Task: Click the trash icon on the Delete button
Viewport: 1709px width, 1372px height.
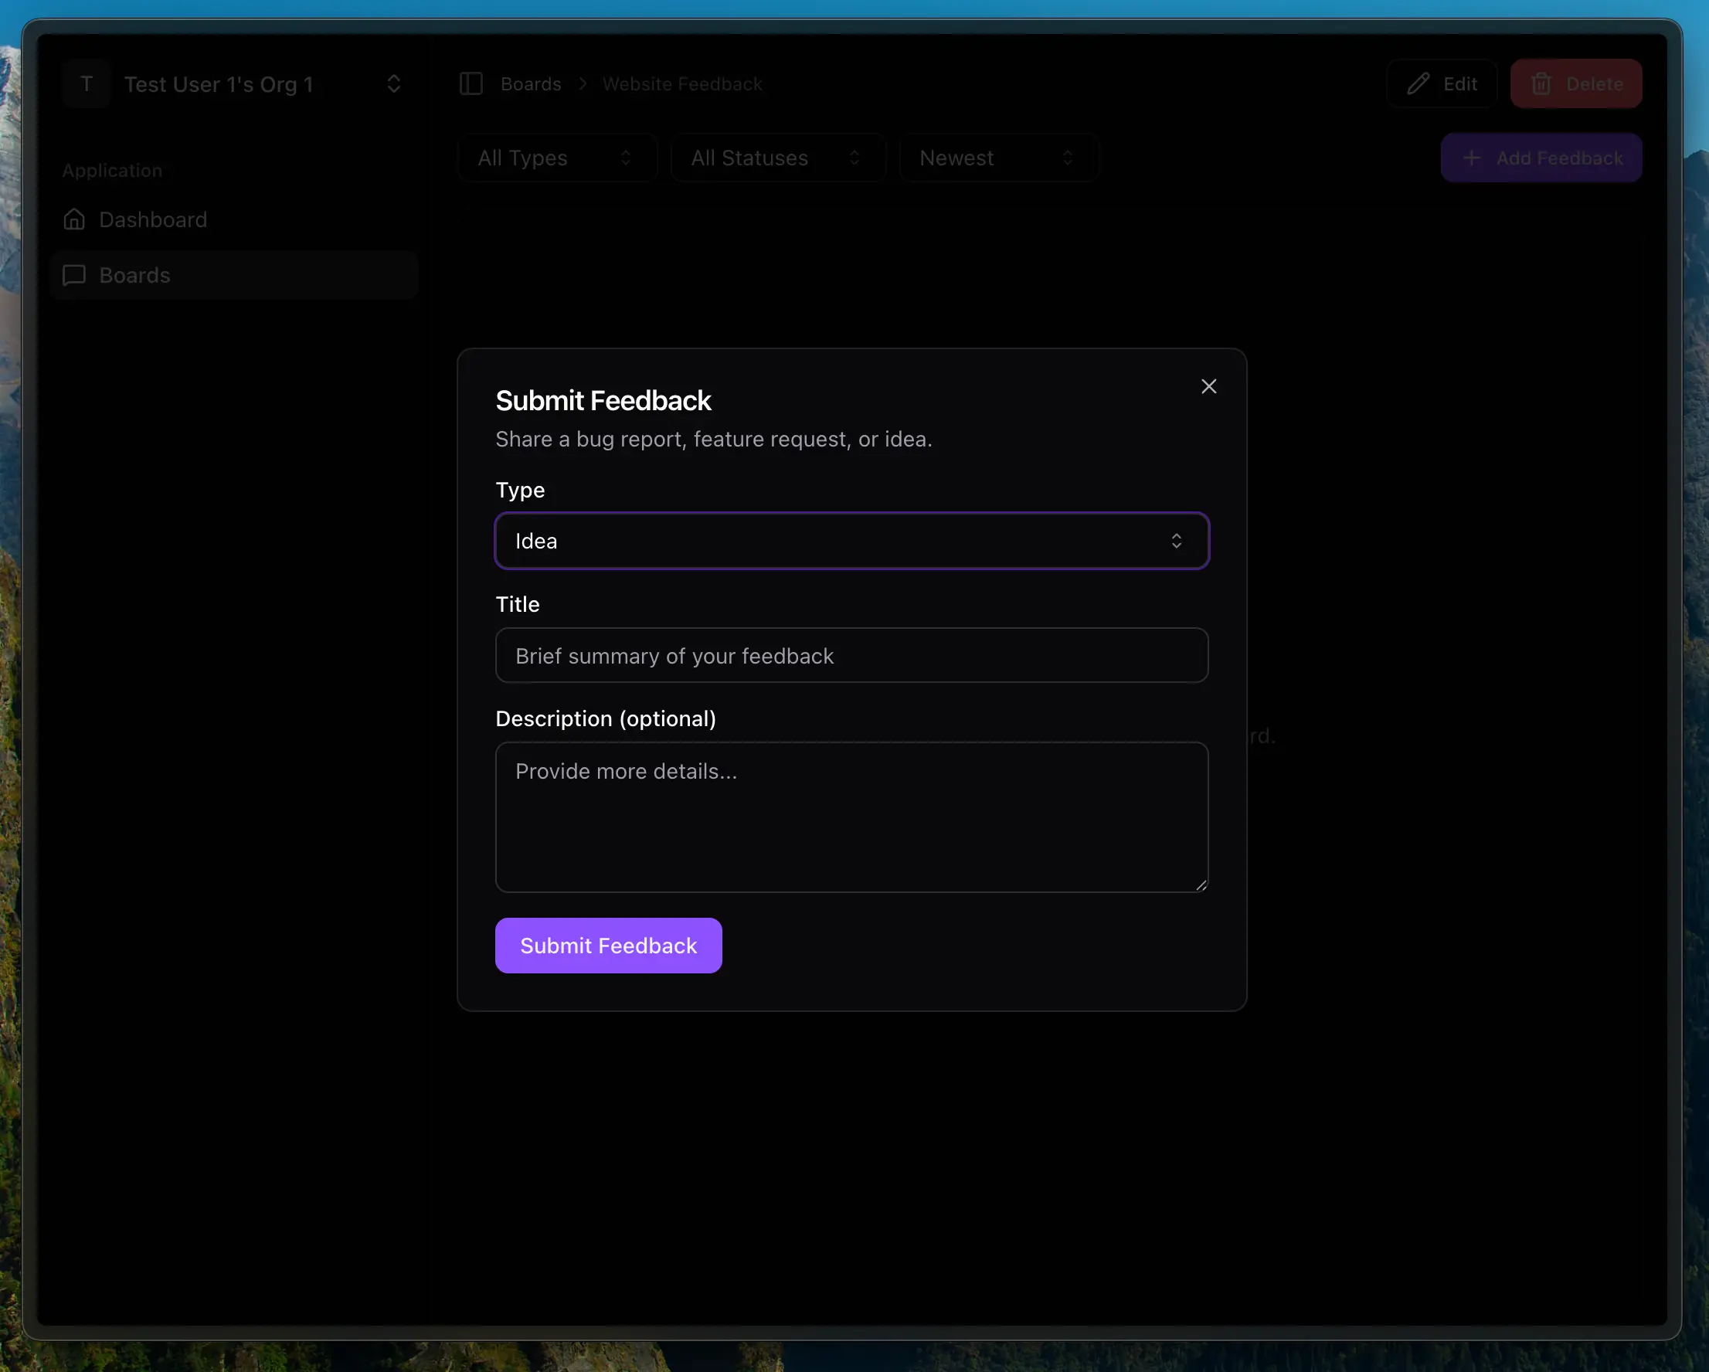Action: tap(1542, 83)
